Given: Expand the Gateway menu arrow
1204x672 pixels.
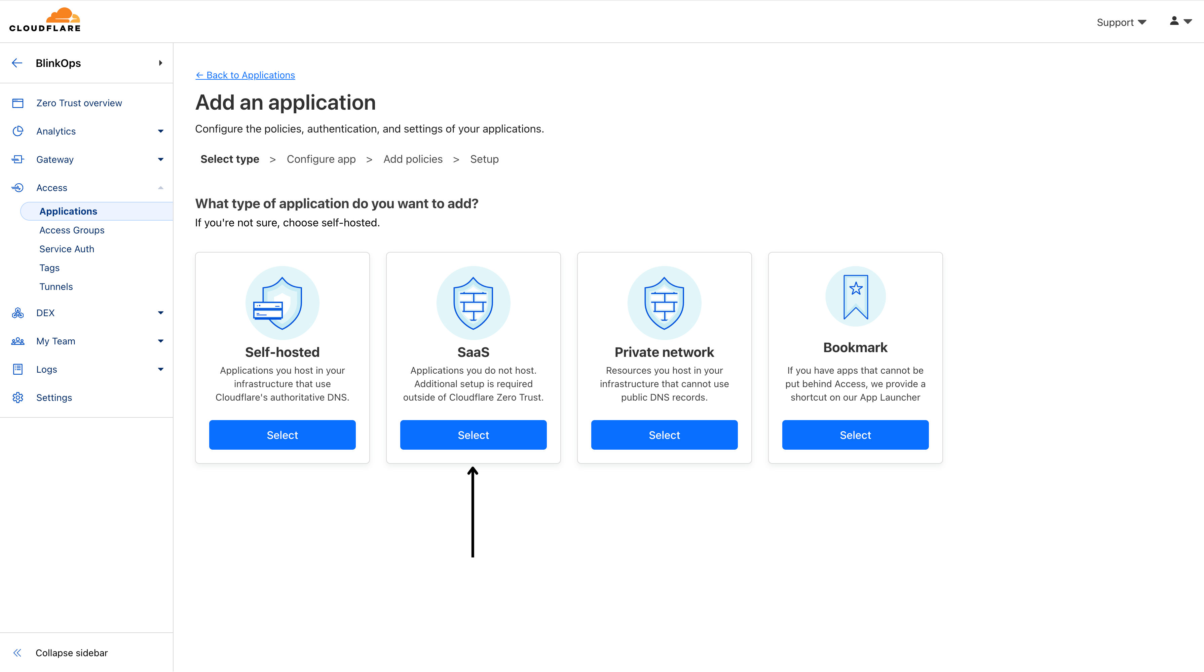Looking at the screenshot, I should pos(161,159).
